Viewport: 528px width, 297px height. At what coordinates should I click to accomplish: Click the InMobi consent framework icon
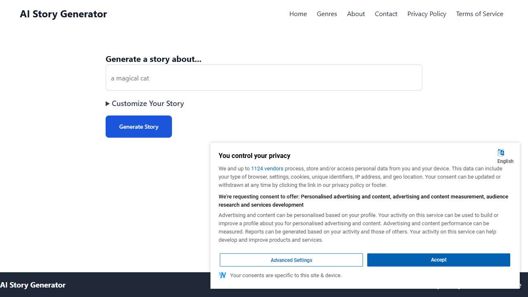point(223,275)
